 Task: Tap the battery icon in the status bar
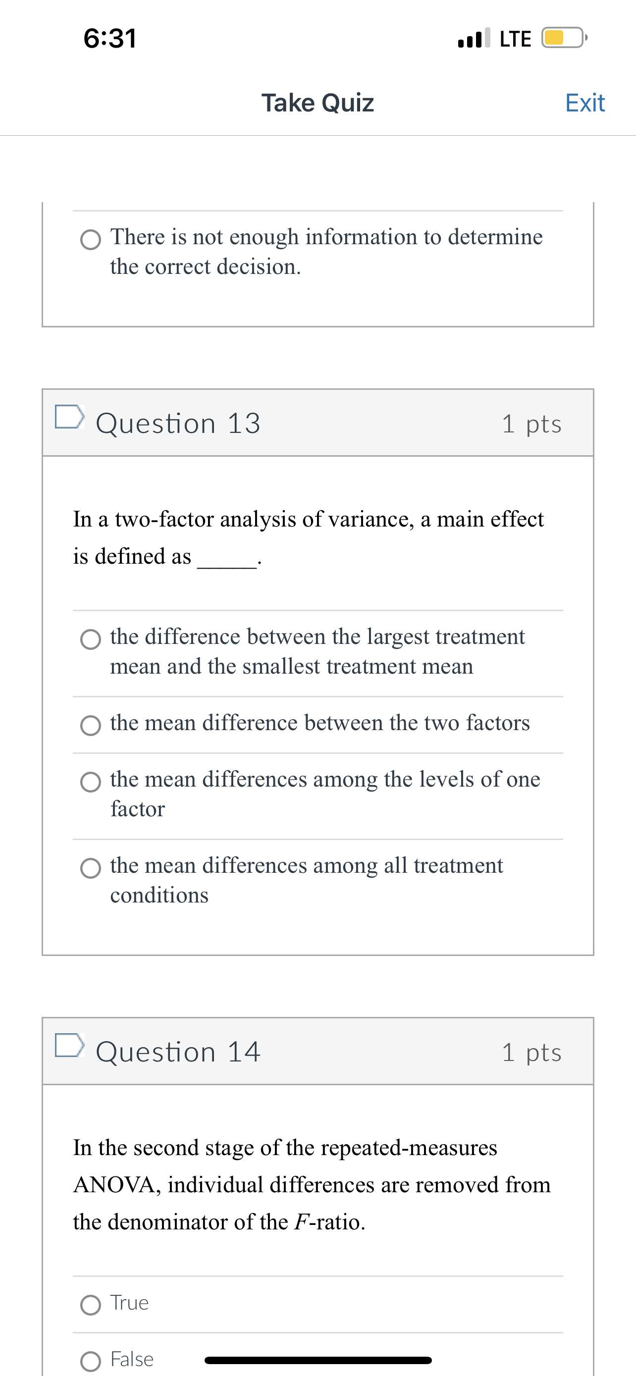(562, 38)
